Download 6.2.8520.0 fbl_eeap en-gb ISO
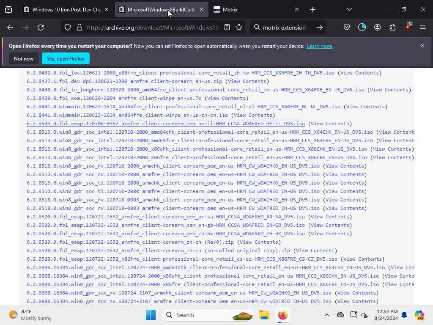Screen dimensions: 433x325 coord(166,225)
